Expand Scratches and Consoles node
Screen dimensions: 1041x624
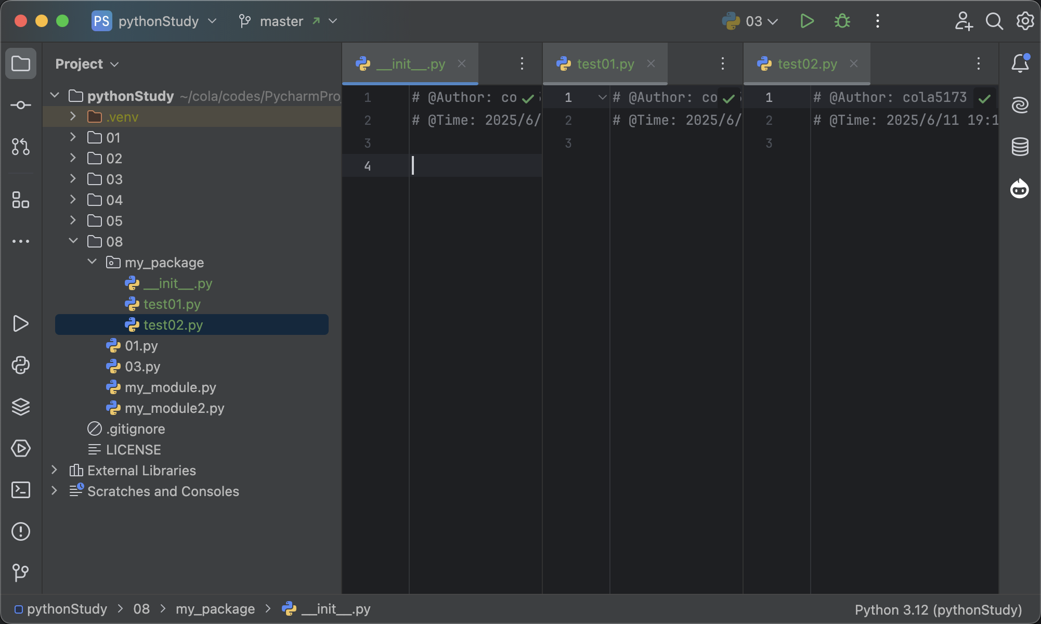click(x=55, y=490)
